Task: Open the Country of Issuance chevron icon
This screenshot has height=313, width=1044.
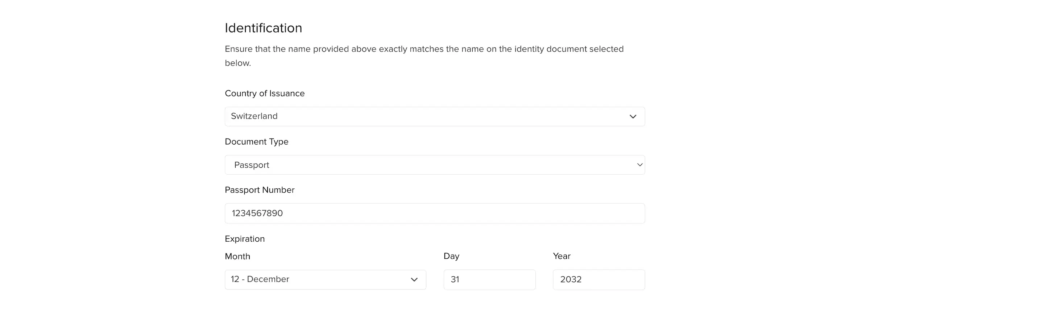Action: point(633,117)
